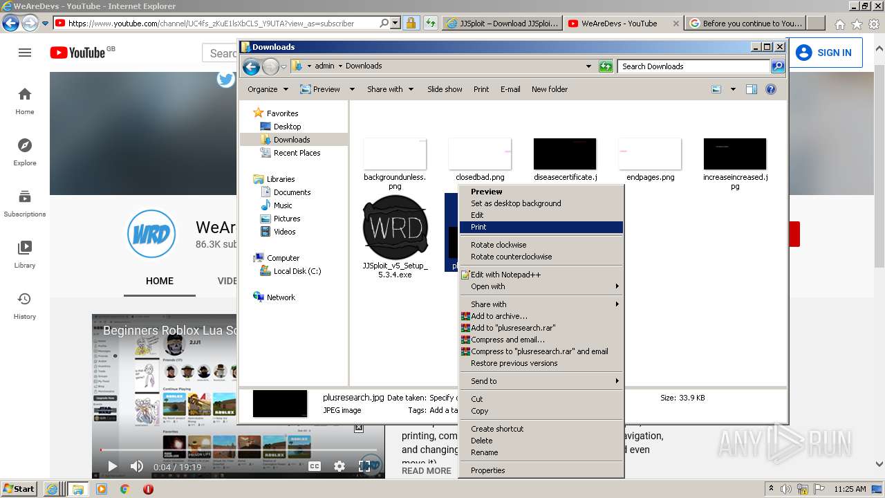Open Explorer help icon

771,89
